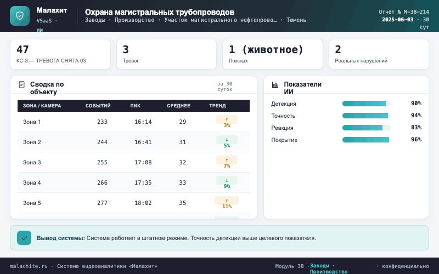This screenshot has height=274, width=439.
Task: Click the 7% upward trend badge
Action: coord(227,163)
